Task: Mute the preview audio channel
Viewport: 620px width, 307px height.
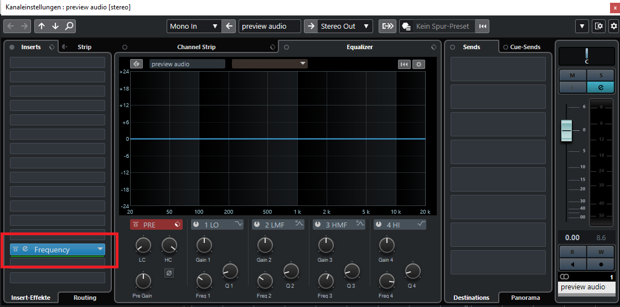Action: click(572, 75)
